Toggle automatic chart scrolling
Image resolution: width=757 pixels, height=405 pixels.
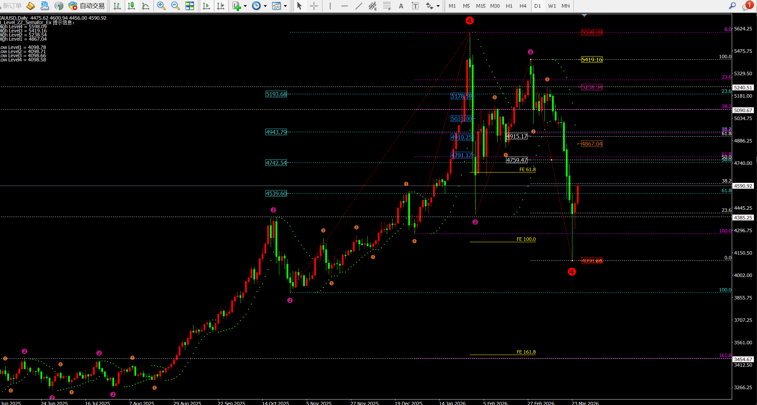(206, 6)
